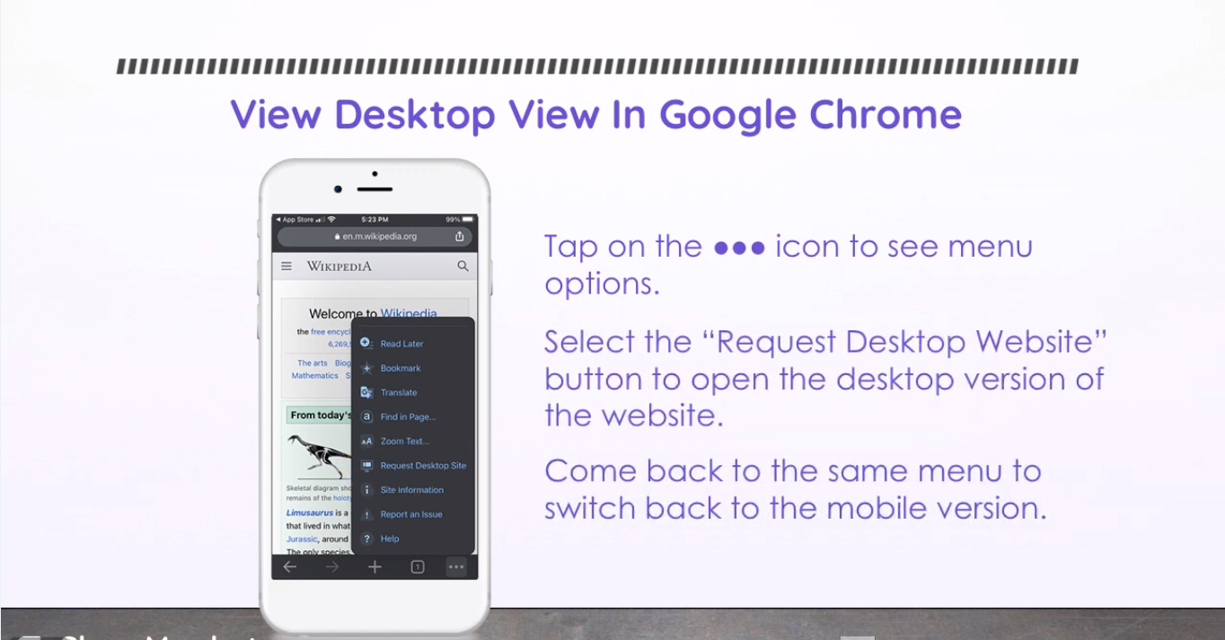Tap the Report an Issue option
Screen dimensions: 1225x640
click(x=411, y=513)
